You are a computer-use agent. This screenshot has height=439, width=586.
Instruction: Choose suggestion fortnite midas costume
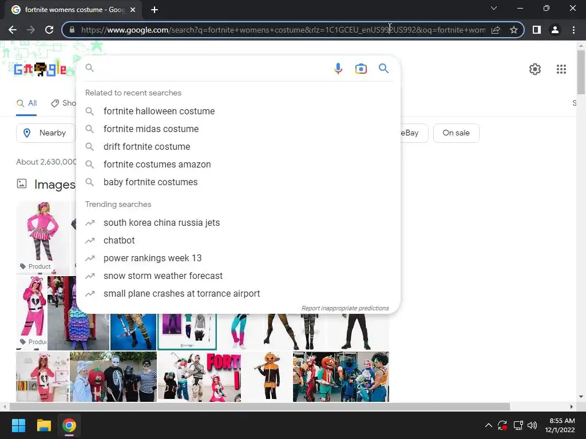point(238,129)
